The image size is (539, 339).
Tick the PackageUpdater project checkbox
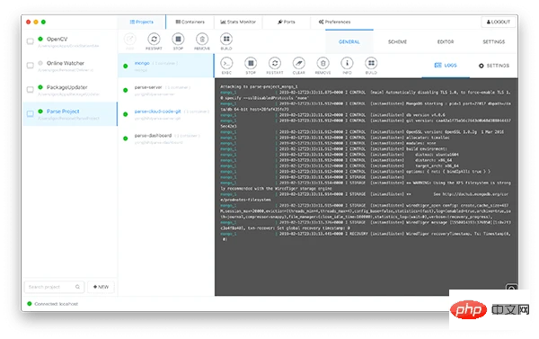31,90
